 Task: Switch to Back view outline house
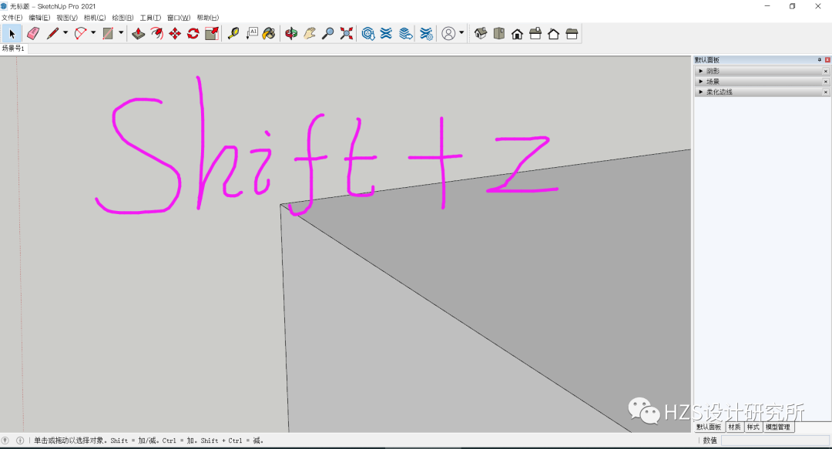click(553, 34)
